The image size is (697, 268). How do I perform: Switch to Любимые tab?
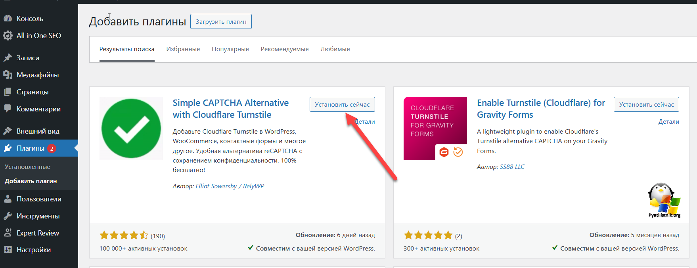(x=335, y=49)
